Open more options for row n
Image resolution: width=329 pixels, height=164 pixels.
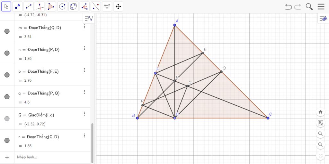(x=84, y=48)
